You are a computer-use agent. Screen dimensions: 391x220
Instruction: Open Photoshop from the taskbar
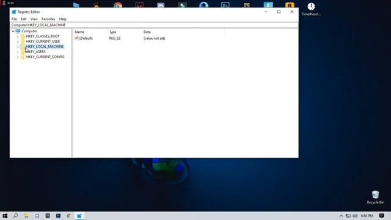click(58, 216)
